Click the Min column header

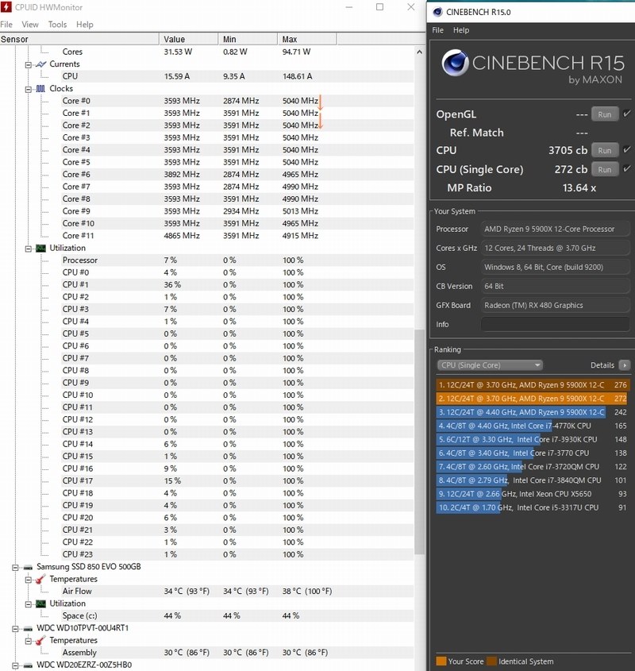pos(248,39)
